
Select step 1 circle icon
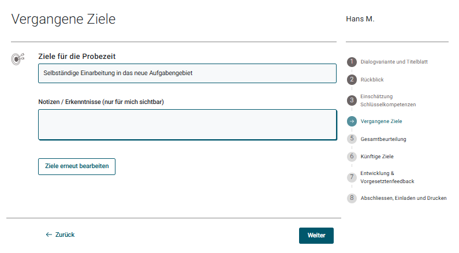point(352,62)
